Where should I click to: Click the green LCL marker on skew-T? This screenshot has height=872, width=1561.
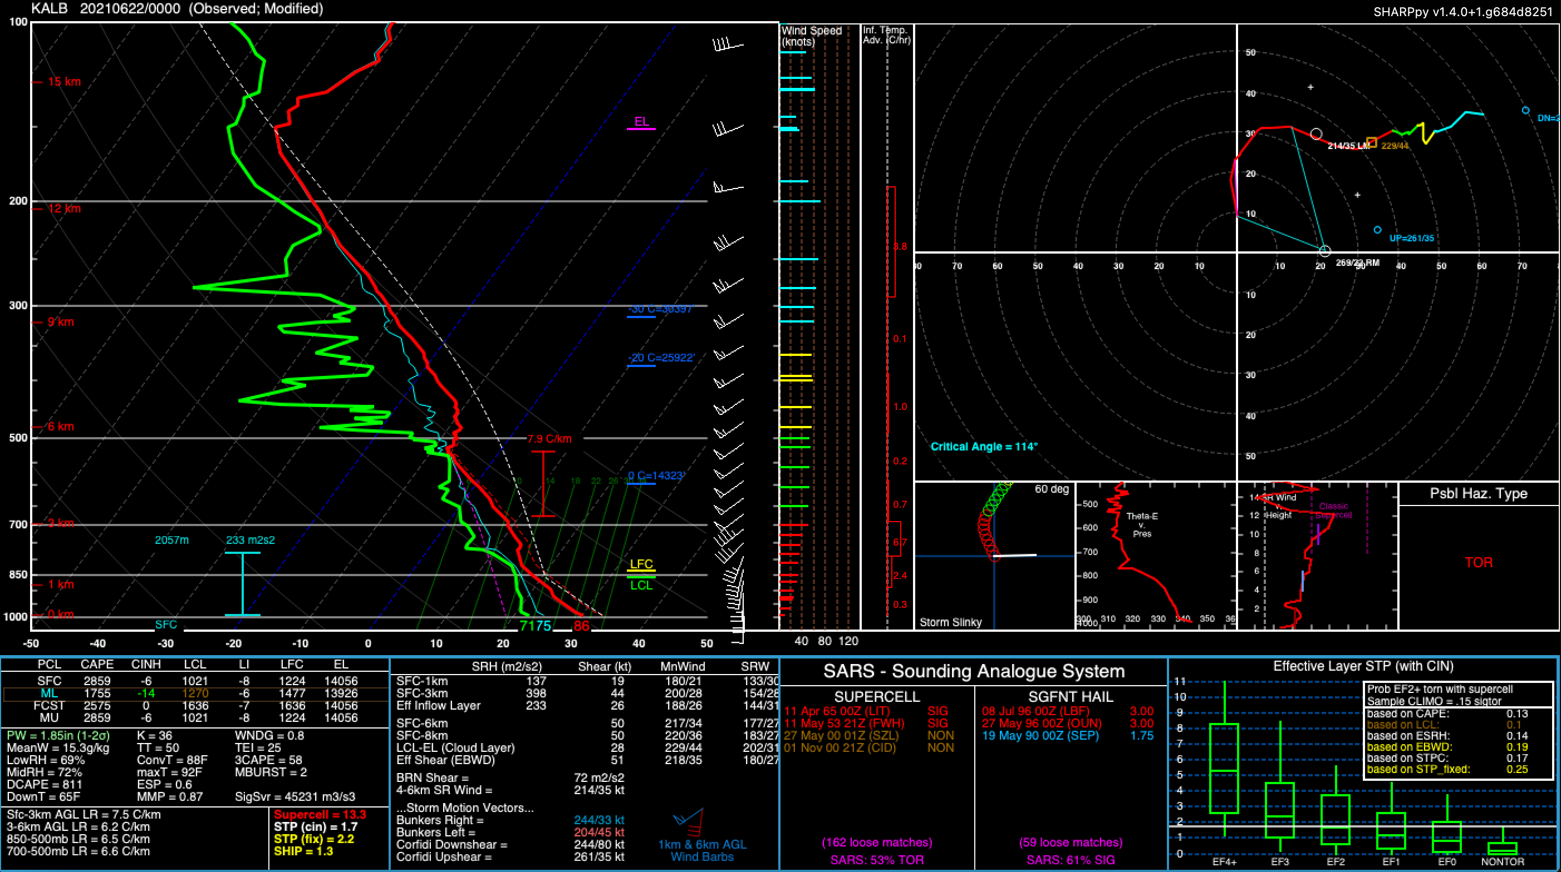[641, 584]
